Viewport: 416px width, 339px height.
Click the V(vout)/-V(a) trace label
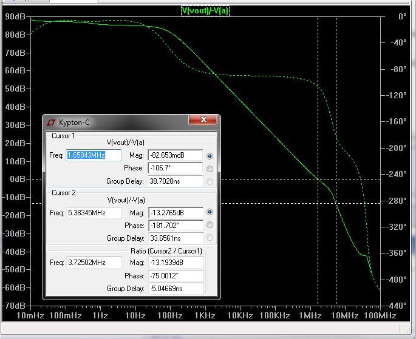205,11
